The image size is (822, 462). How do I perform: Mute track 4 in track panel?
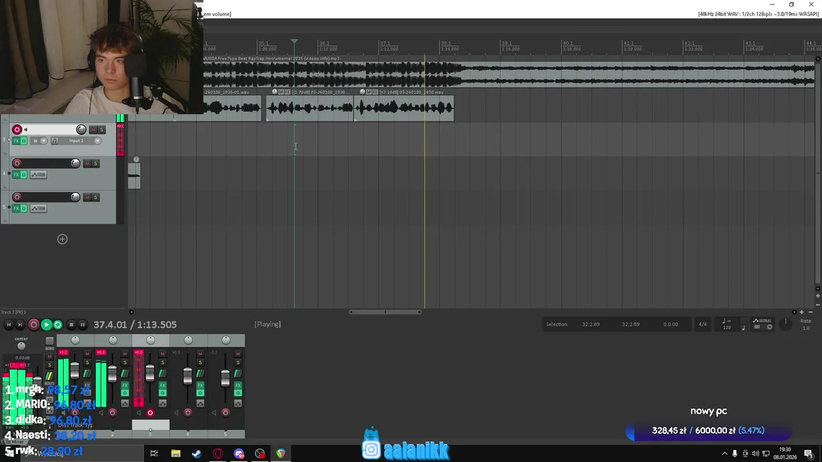88,163
